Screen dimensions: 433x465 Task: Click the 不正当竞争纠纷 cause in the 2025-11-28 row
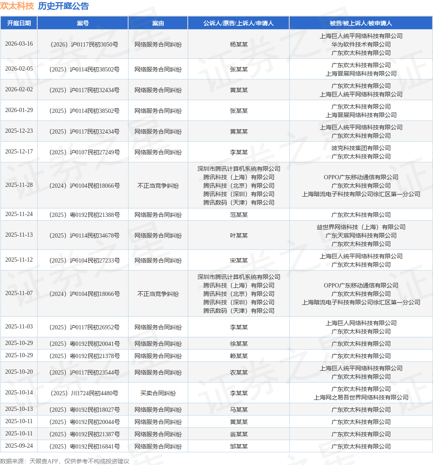point(158,186)
